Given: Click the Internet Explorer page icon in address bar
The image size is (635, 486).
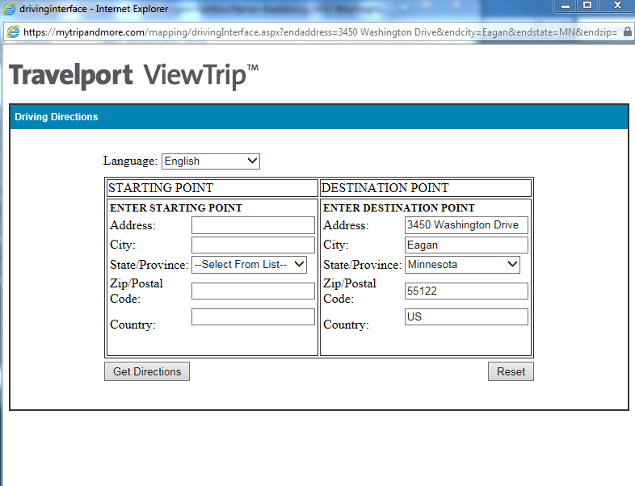Looking at the screenshot, I should [x=13, y=32].
